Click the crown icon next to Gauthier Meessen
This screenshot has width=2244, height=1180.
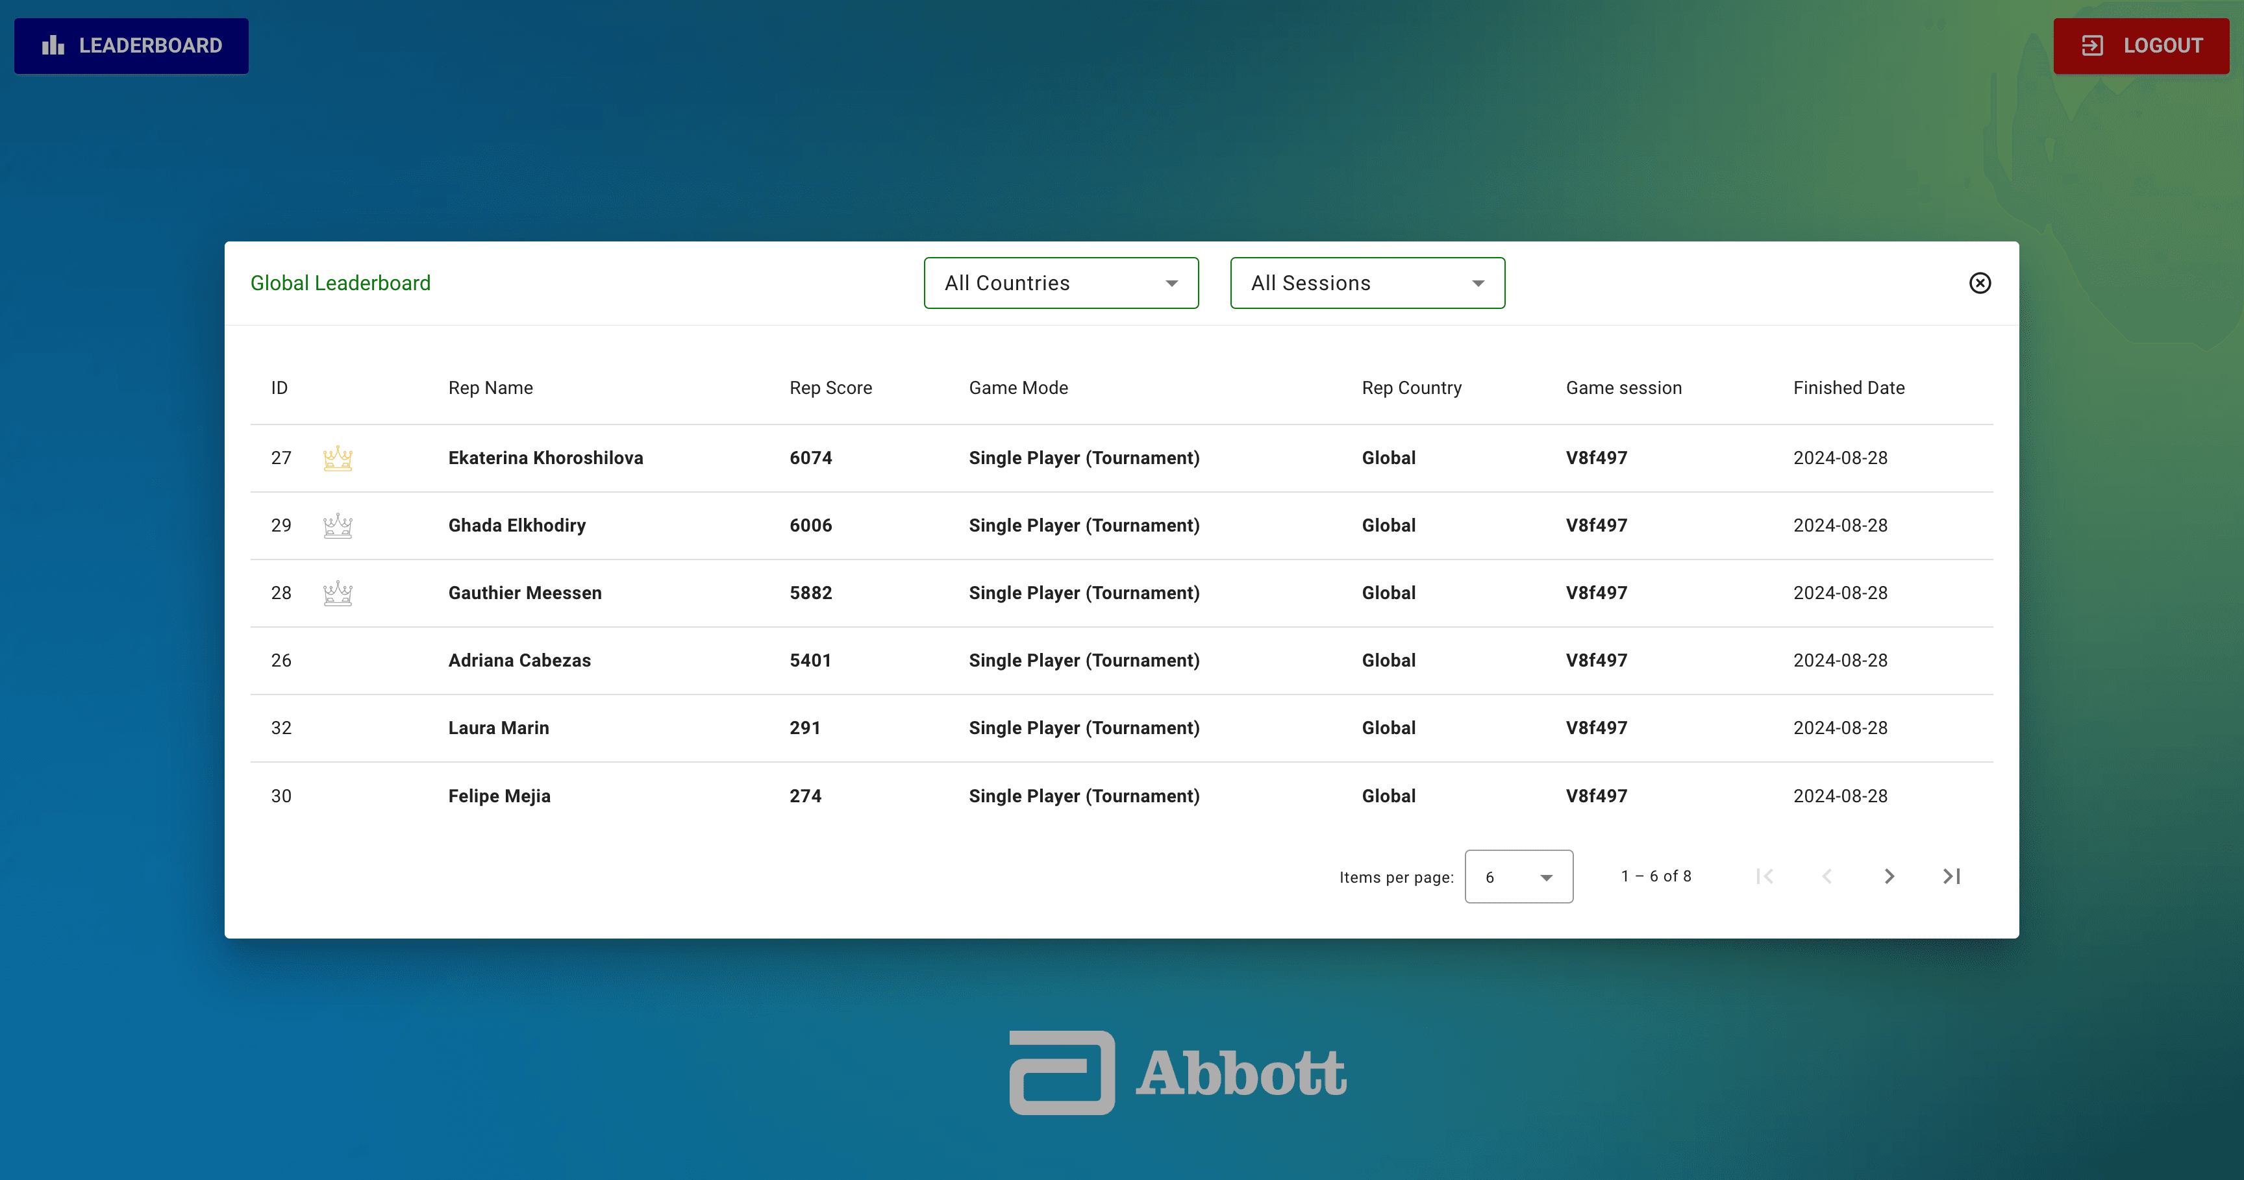(x=337, y=593)
